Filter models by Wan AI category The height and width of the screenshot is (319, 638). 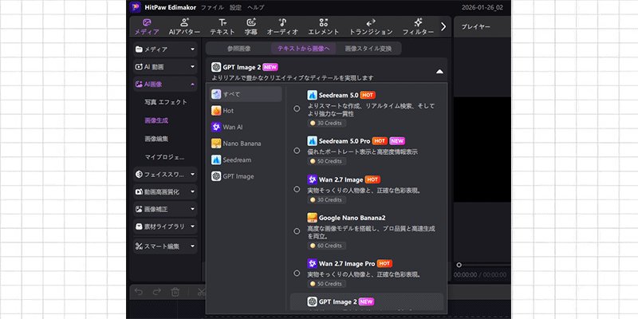246,127
